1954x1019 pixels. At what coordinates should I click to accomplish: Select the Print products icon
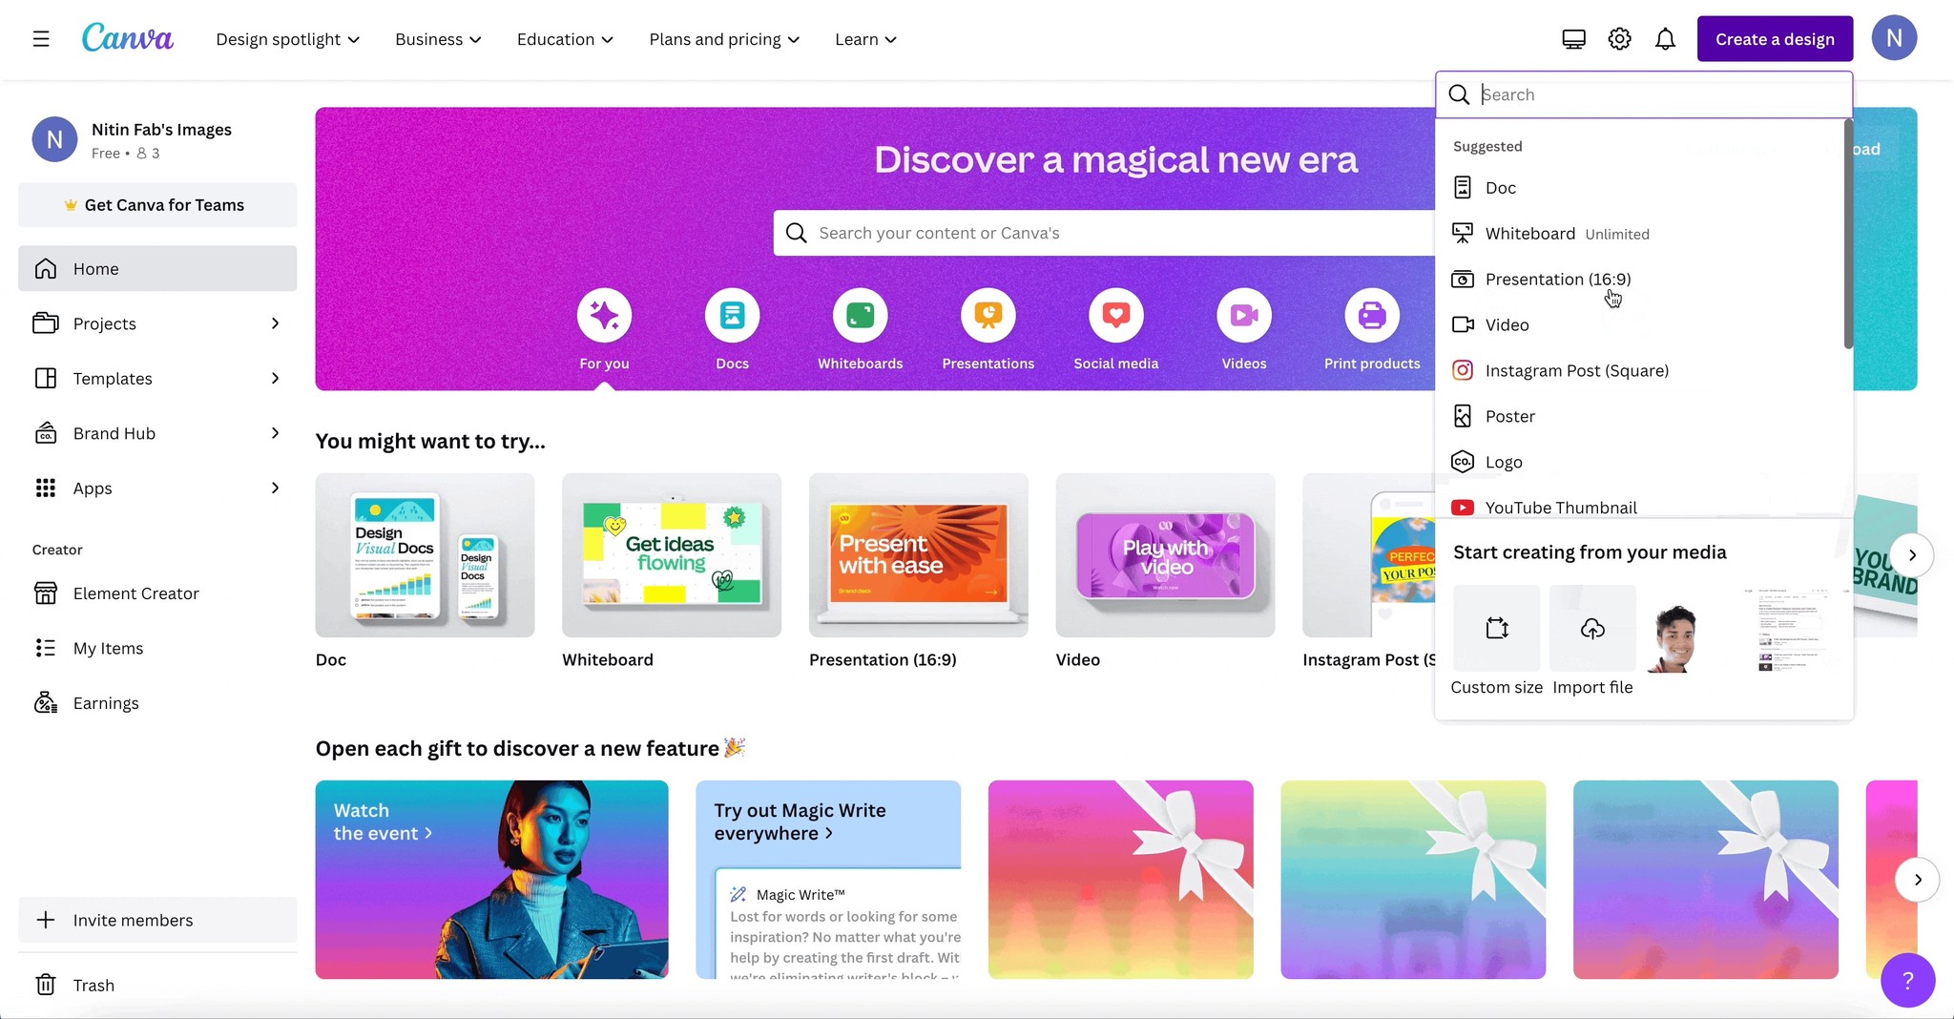(x=1371, y=315)
